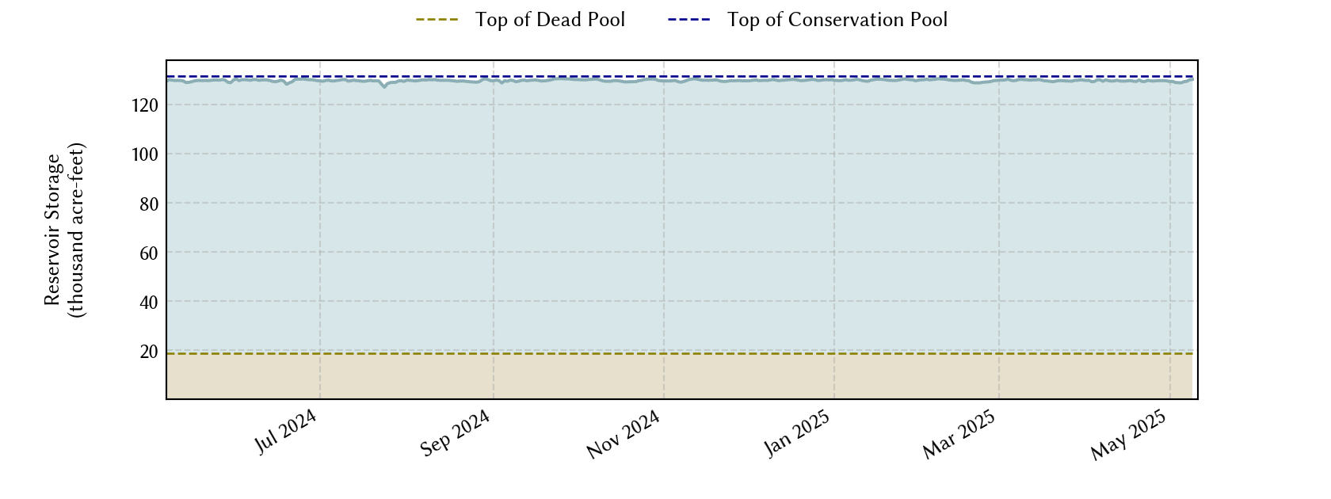Image resolution: width=1331 pixels, height=499 pixels.
Task: Click the y-axis tick label 40
Action: click(149, 303)
